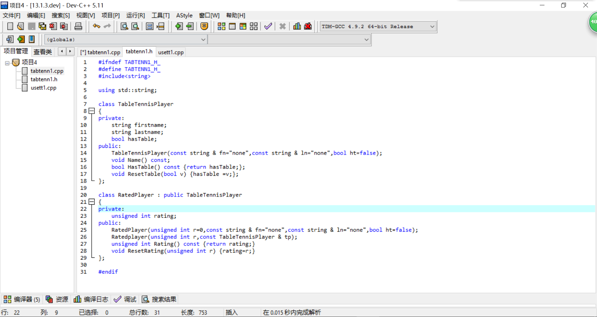Switch to the [*] tabtenn1.cpp editor tab
Viewport: 597px width, 317px height.
tap(100, 52)
